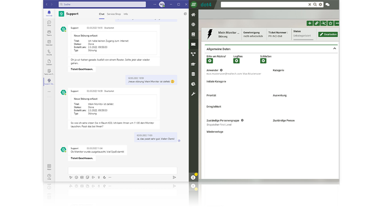
Task: Clear the dot4 search with X icon
Action: tap(309, 4)
